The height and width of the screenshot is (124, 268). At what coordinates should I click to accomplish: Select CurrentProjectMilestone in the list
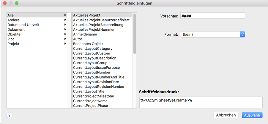[x=94, y=96]
